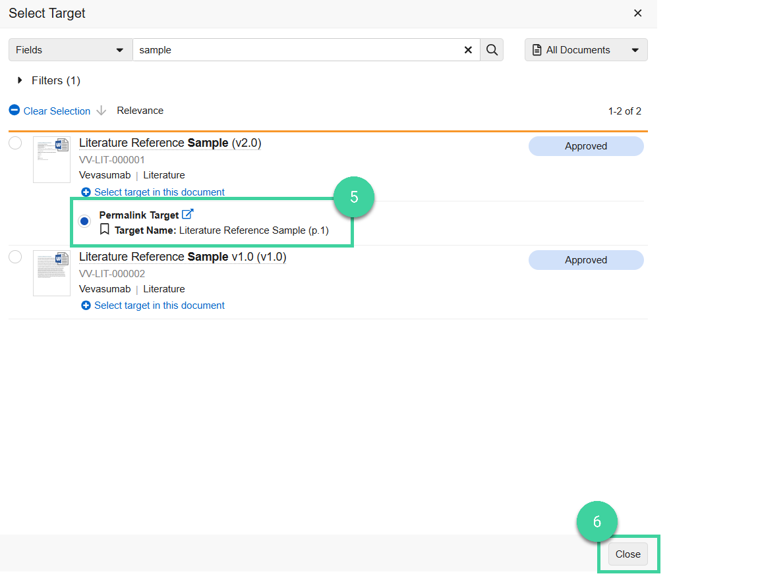Click the document icon in All Documents

tap(537, 50)
